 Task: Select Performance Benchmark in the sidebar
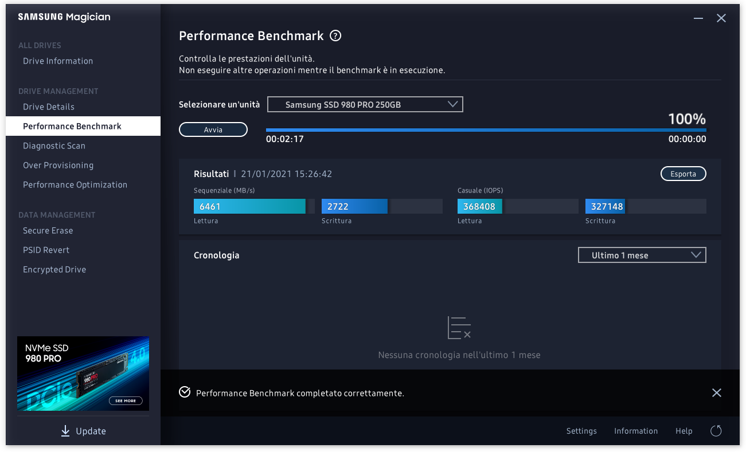click(83, 126)
